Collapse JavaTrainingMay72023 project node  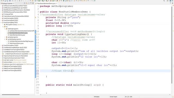pos(1,22)
